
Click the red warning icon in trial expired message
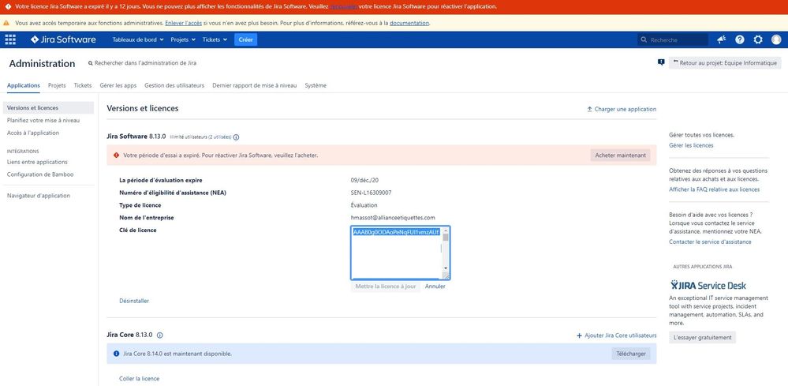point(117,156)
